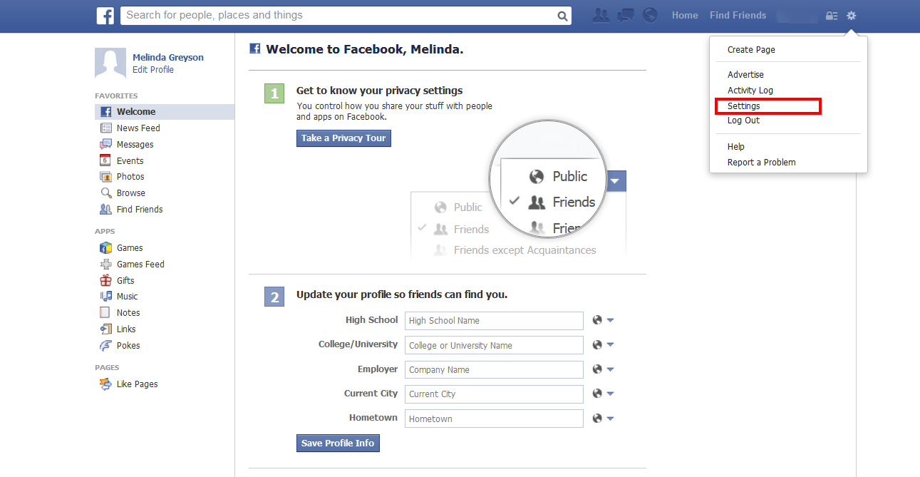920x477 pixels.
Task: Open the Employer privacy dropdown
Action: (x=604, y=369)
